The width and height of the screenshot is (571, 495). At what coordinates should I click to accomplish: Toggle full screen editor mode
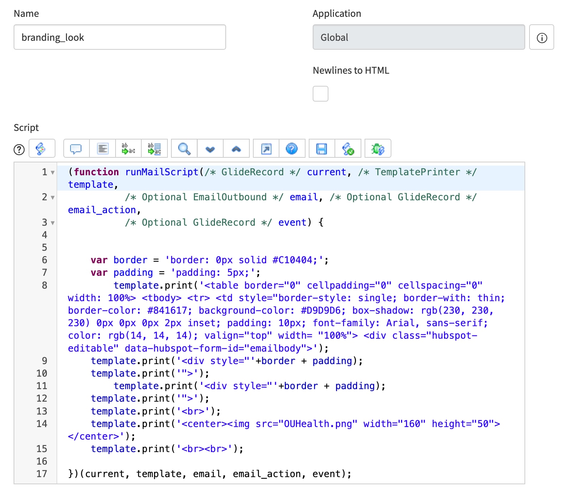click(x=266, y=148)
